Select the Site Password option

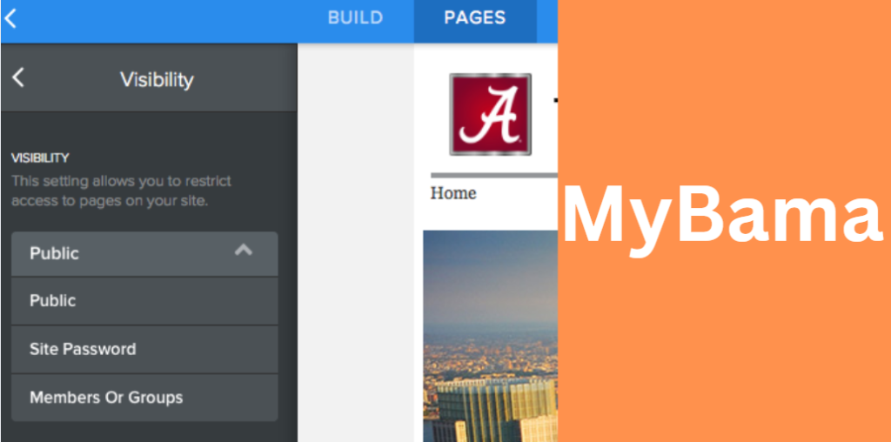(x=144, y=349)
